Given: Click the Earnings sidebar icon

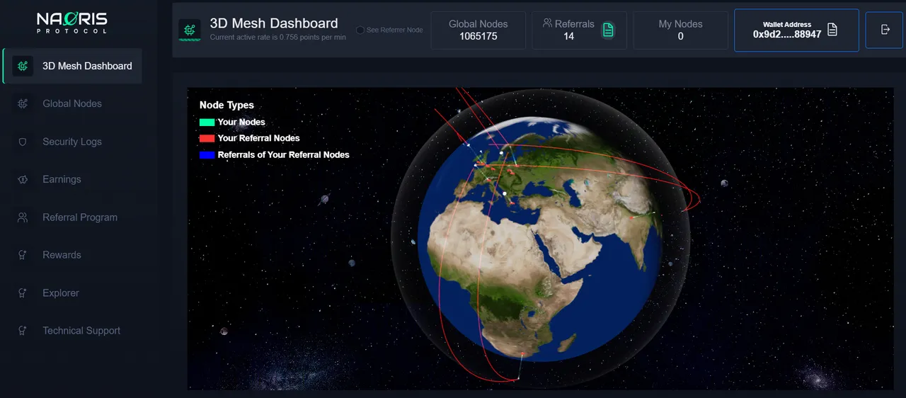Looking at the screenshot, I should pos(23,179).
